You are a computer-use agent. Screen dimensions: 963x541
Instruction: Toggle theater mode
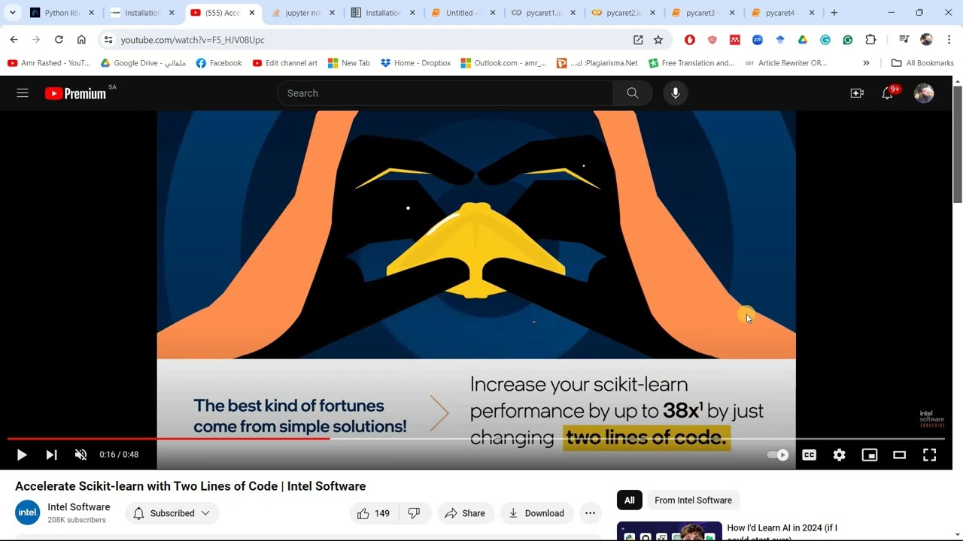point(899,455)
